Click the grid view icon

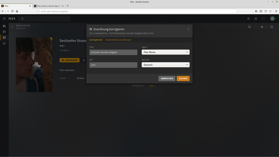tap(272, 27)
